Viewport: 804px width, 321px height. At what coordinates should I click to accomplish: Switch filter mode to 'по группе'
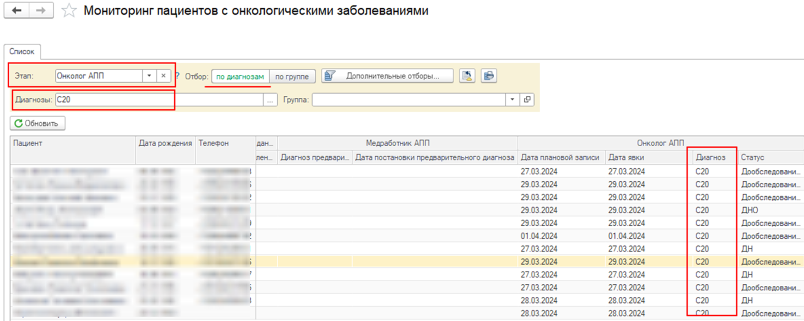point(292,77)
